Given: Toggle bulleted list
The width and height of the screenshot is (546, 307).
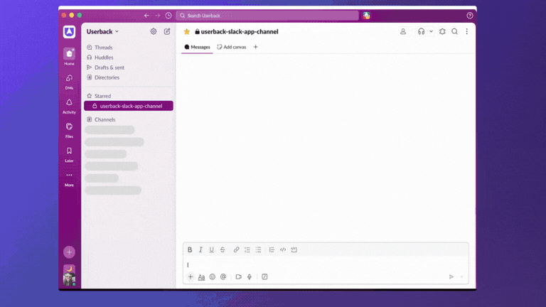Looking at the screenshot, I should click(258, 249).
